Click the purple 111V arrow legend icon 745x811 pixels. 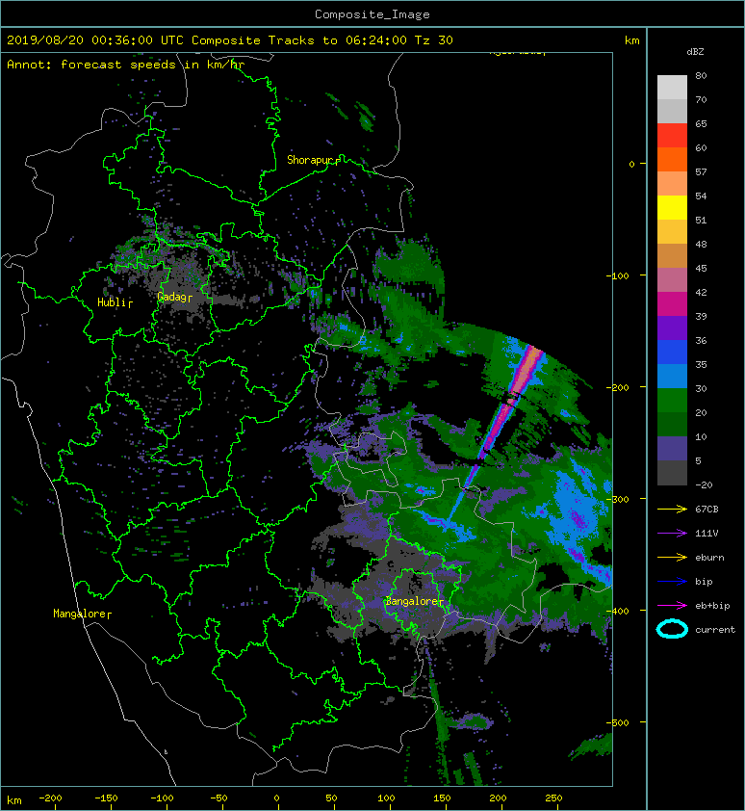[672, 534]
